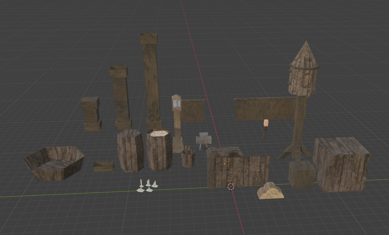Viewport: 389px width, 235px height.
Task: Select the medium-height pillar
Action: [121, 98]
